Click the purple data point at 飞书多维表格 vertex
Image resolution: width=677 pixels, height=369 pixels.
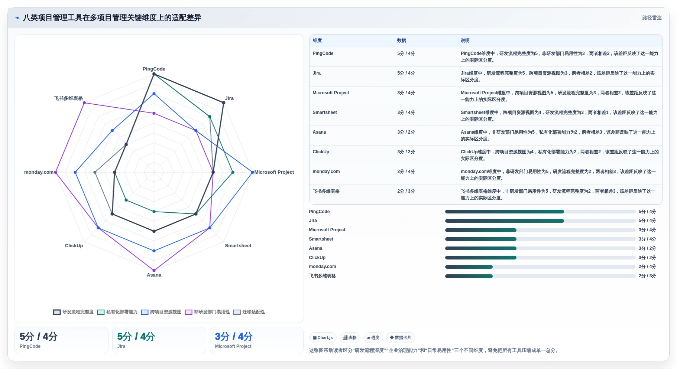click(x=84, y=103)
